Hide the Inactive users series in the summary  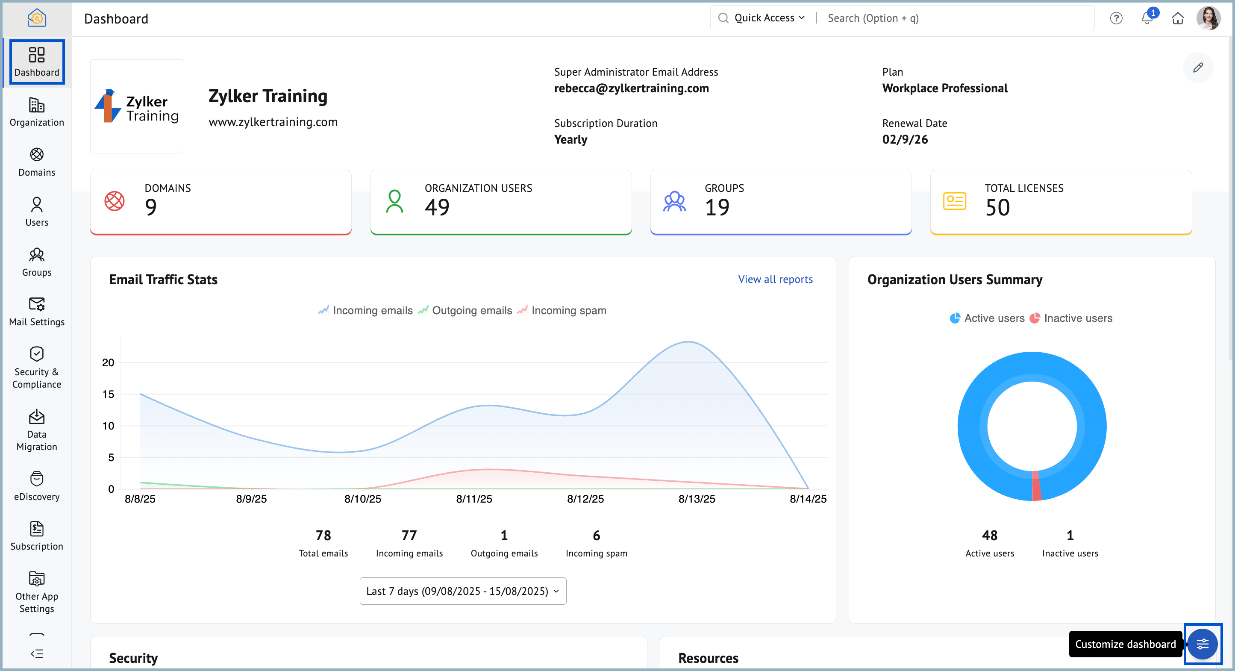coord(1077,318)
